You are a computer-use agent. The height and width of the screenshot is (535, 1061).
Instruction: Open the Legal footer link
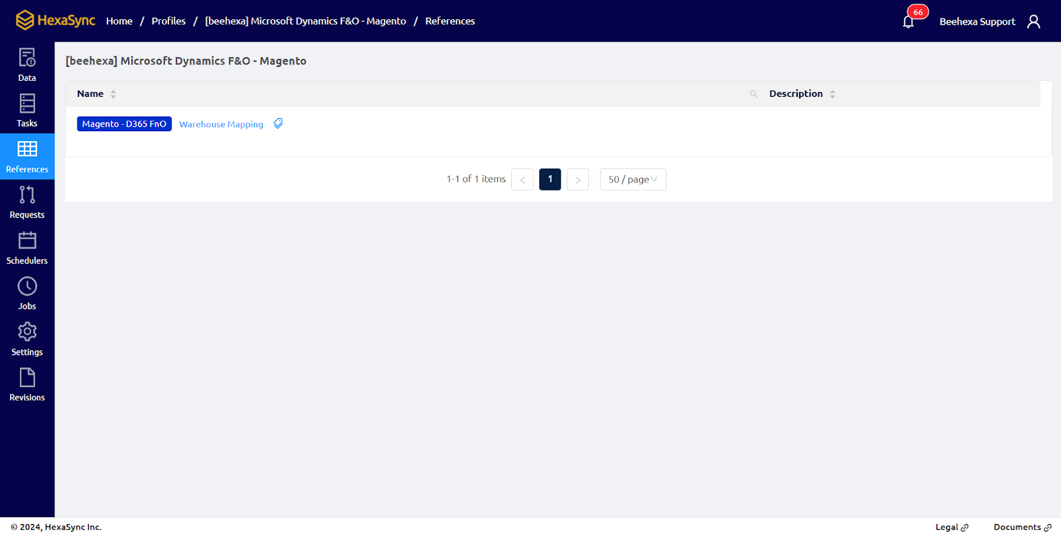point(952,527)
